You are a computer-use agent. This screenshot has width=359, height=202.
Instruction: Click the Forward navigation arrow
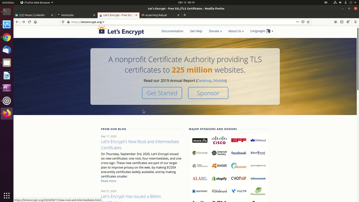pos(23,22)
